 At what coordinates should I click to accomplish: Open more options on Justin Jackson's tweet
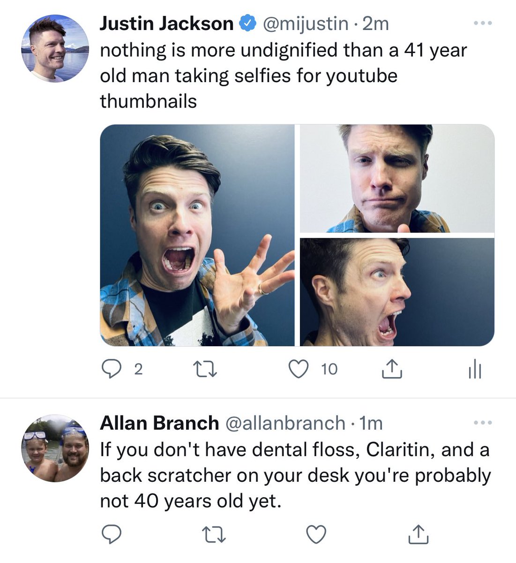[x=483, y=23]
